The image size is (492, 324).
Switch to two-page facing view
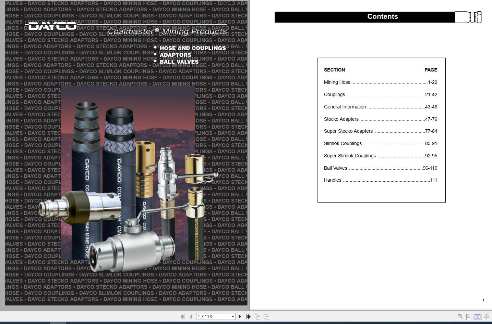coord(477,317)
